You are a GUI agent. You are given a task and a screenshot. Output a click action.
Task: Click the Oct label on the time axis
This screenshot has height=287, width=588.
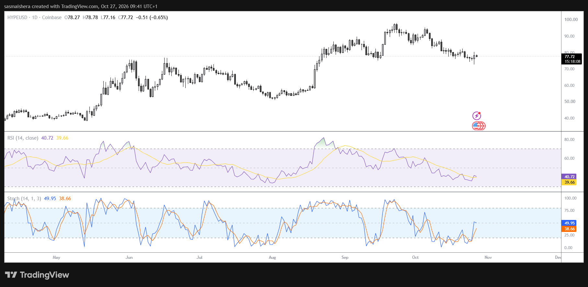click(415, 258)
